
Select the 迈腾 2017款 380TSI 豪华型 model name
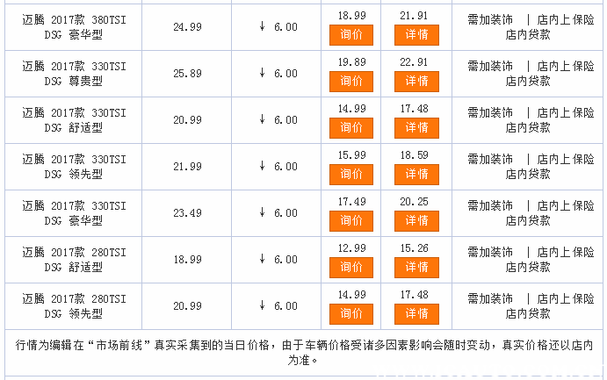74,27
